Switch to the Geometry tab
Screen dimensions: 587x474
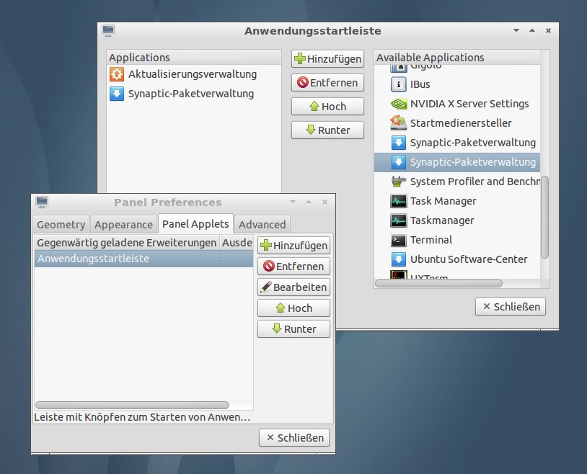[x=61, y=225]
